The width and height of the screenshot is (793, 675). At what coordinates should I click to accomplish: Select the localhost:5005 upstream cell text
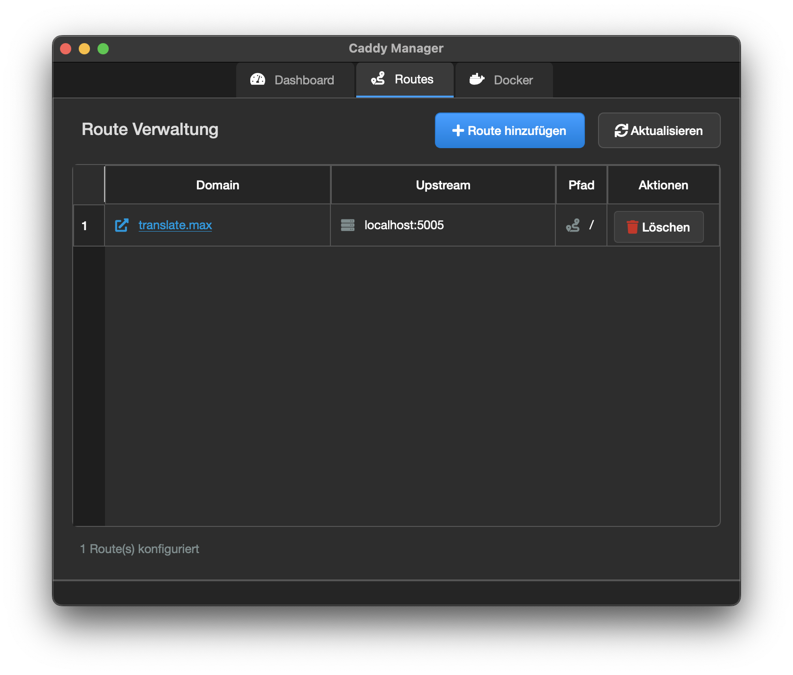pyautogui.click(x=404, y=225)
